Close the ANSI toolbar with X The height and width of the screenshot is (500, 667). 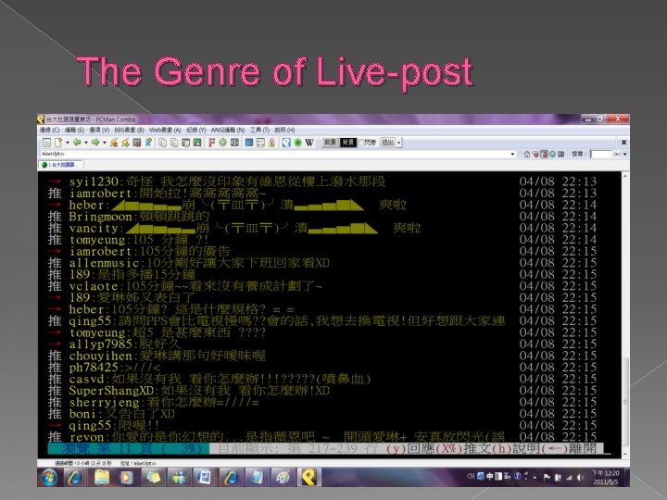(623, 143)
